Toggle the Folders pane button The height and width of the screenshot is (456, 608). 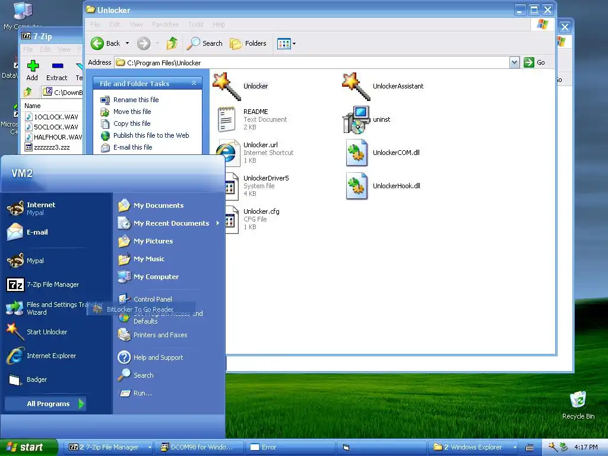(248, 43)
